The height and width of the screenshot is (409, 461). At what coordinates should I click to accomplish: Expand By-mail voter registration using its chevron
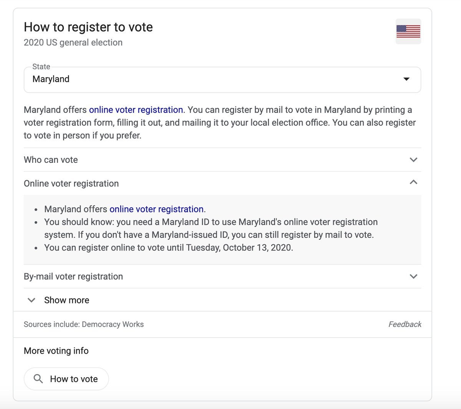click(413, 277)
